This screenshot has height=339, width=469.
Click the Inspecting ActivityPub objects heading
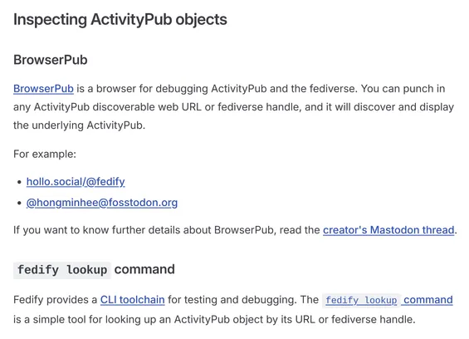(x=120, y=19)
